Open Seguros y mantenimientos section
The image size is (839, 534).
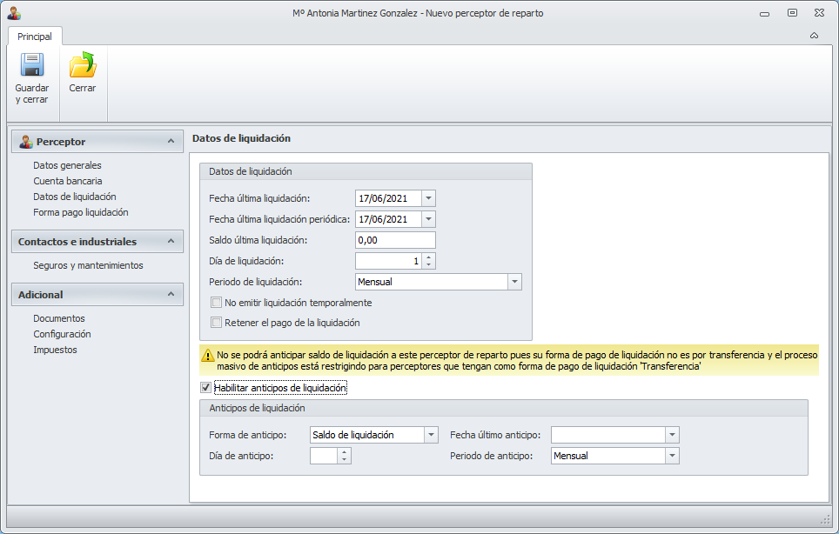[88, 265]
